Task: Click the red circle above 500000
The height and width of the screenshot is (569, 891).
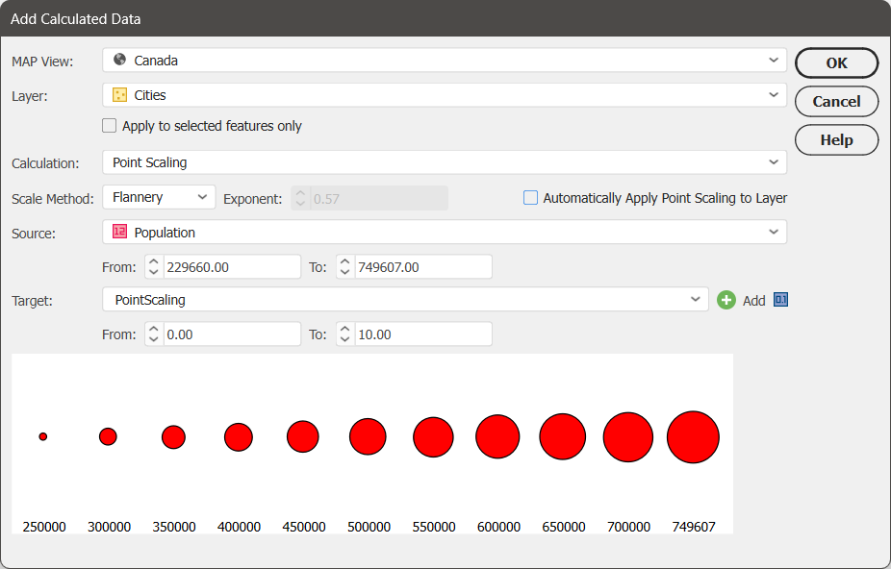Action: click(368, 437)
